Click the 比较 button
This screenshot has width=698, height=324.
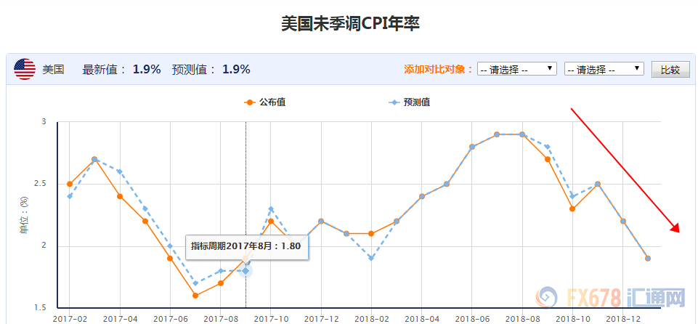(670, 70)
